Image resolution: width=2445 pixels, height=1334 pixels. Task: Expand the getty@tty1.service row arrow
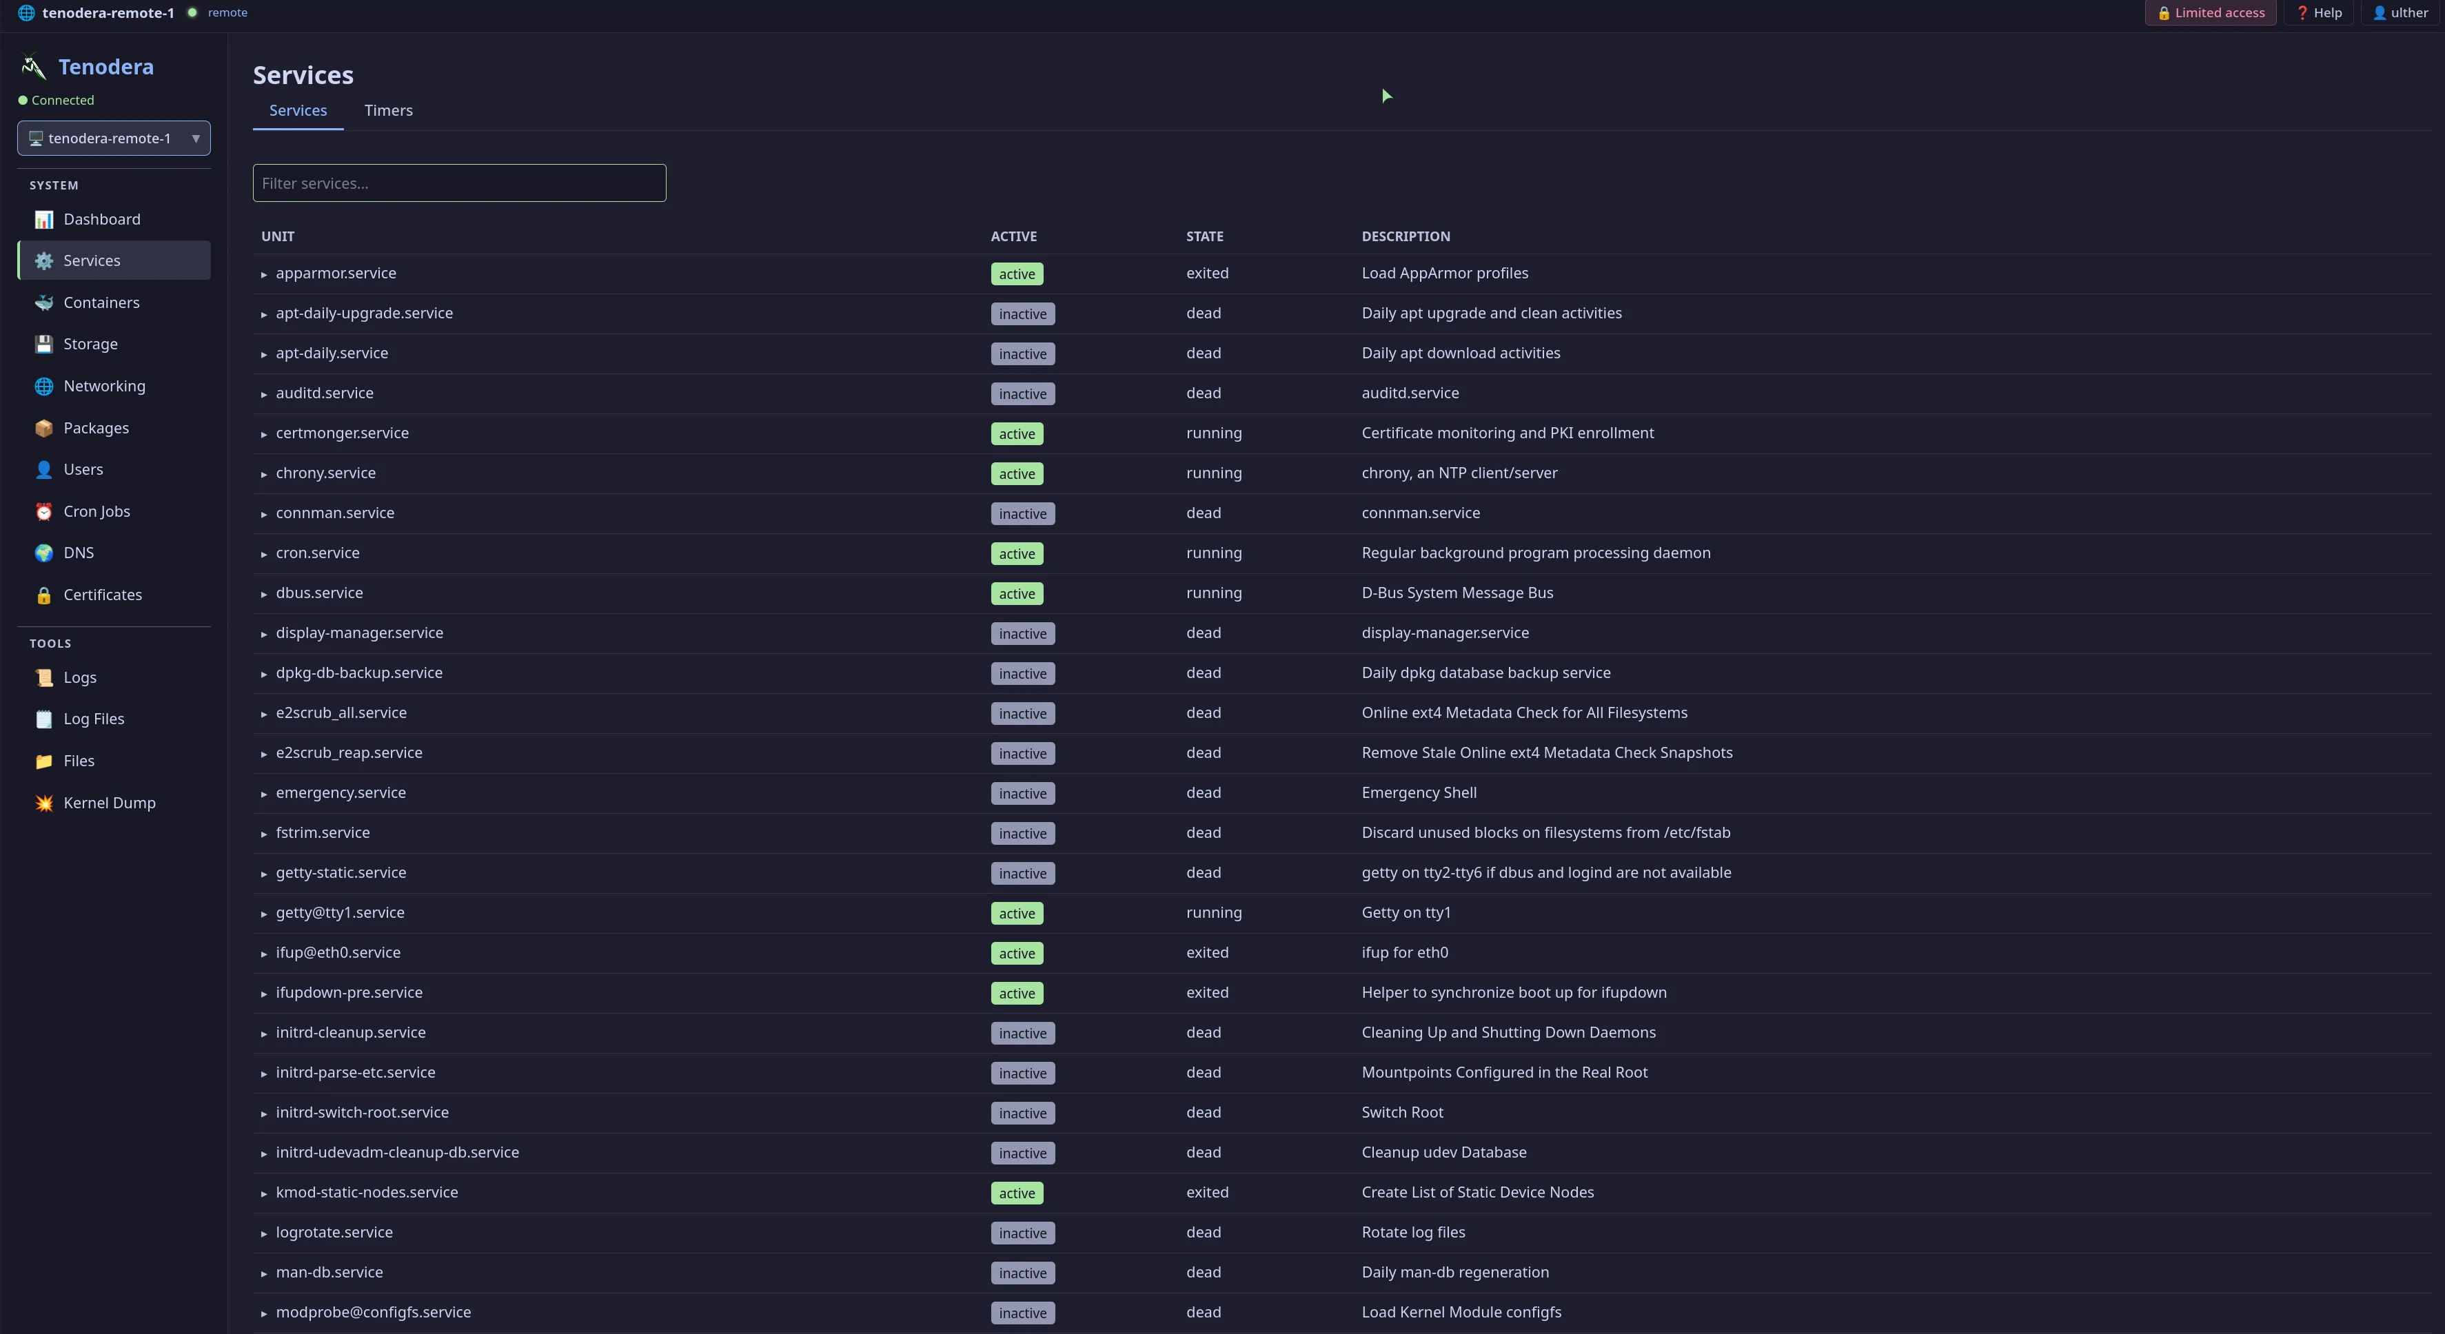[x=264, y=914]
